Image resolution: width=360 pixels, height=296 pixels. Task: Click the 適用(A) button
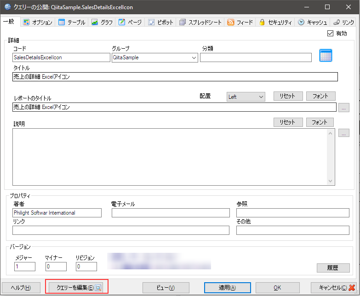pos(227,288)
